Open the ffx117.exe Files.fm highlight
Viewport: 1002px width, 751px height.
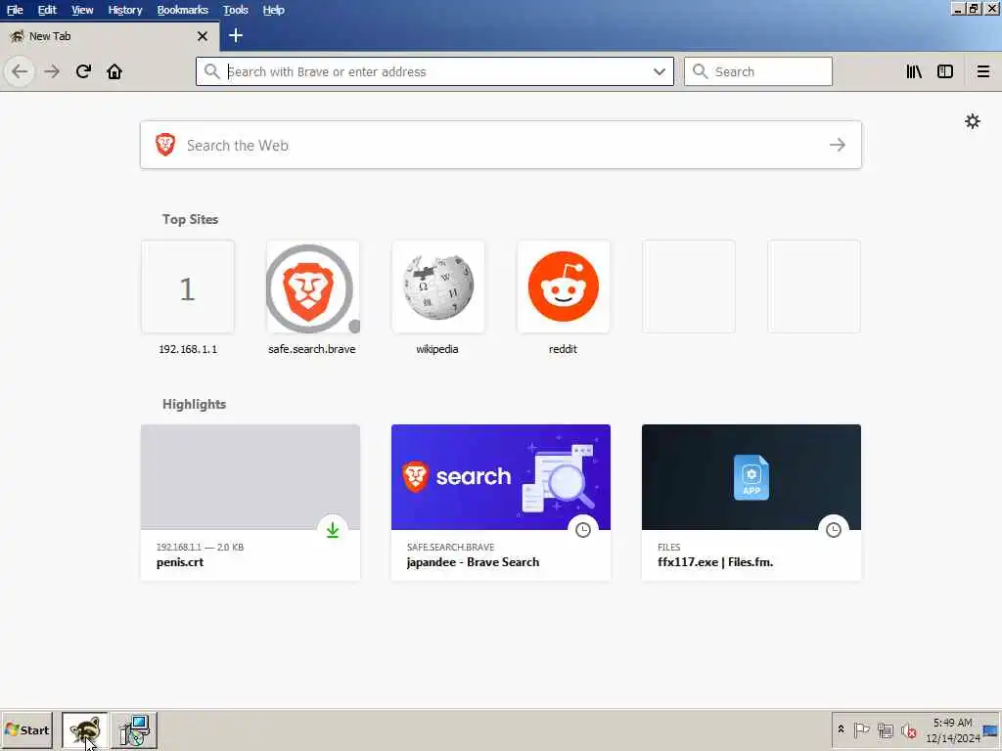(751, 503)
